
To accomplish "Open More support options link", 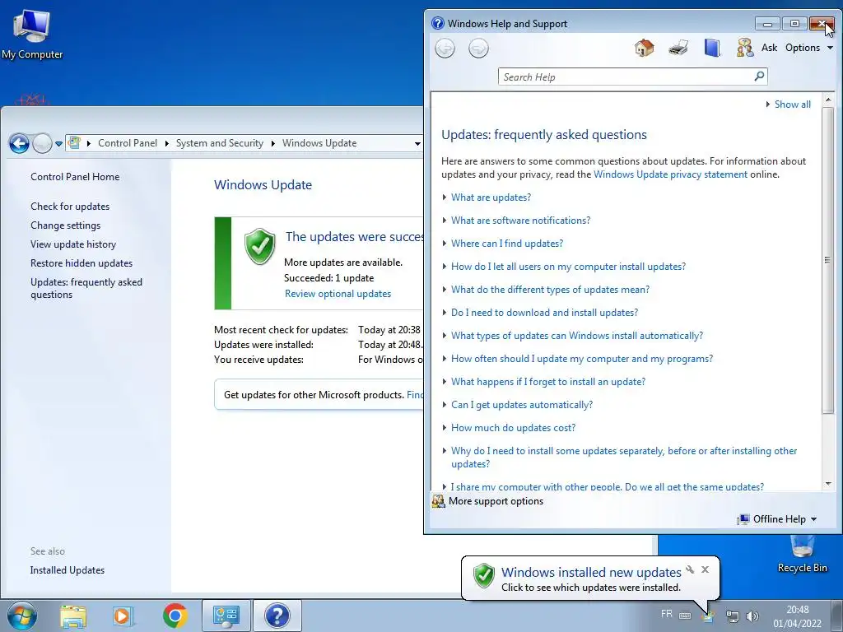I will pyautogui.click(x=496, y=501).
